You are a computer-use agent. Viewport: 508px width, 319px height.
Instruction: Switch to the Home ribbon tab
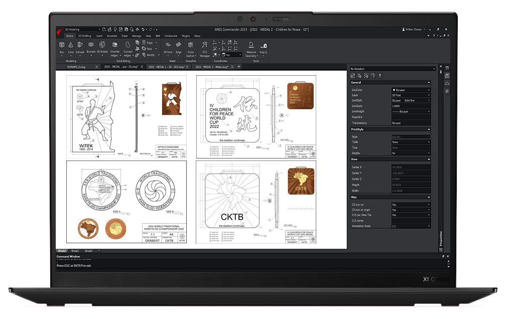click(x=70, y=36)
